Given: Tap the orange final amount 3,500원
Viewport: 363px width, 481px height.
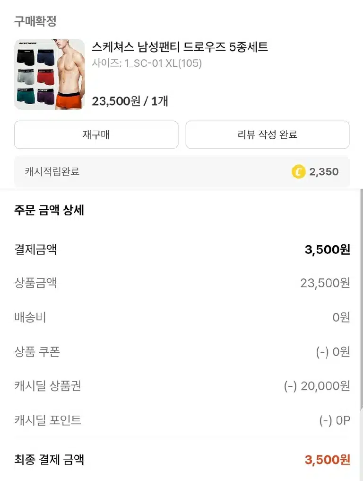Looking at the screenshot, I should click(327, 460).
